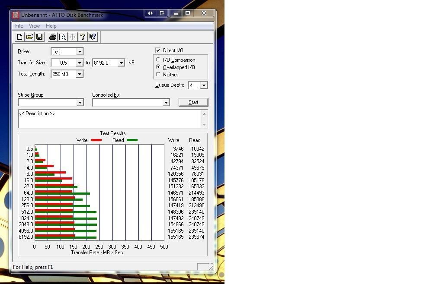Click the double arrow title bar button

[151, 13]
